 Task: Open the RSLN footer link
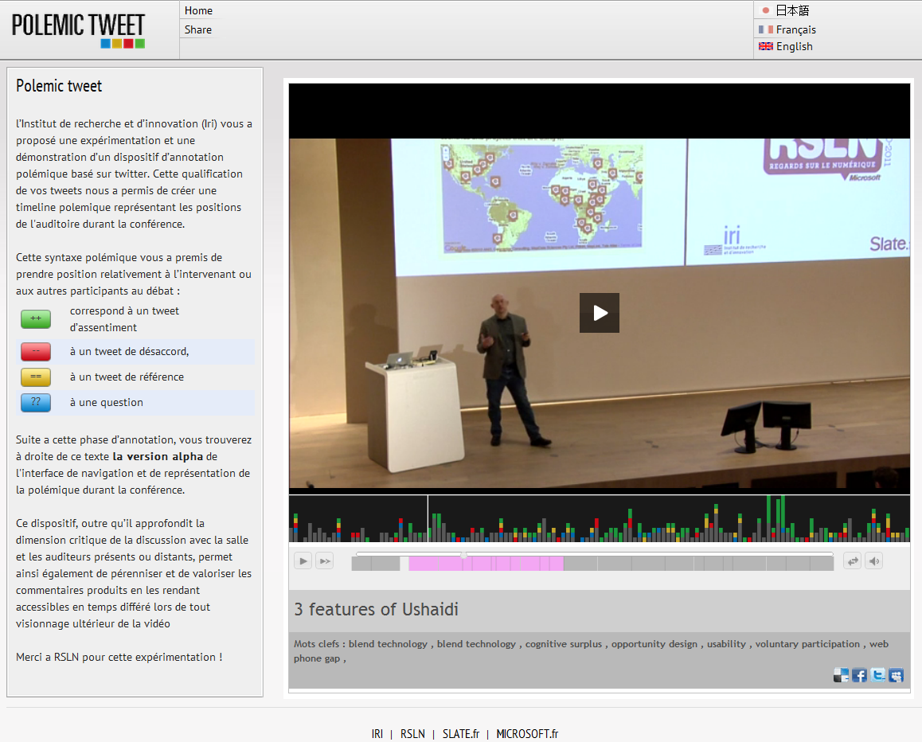coord(412,734)
